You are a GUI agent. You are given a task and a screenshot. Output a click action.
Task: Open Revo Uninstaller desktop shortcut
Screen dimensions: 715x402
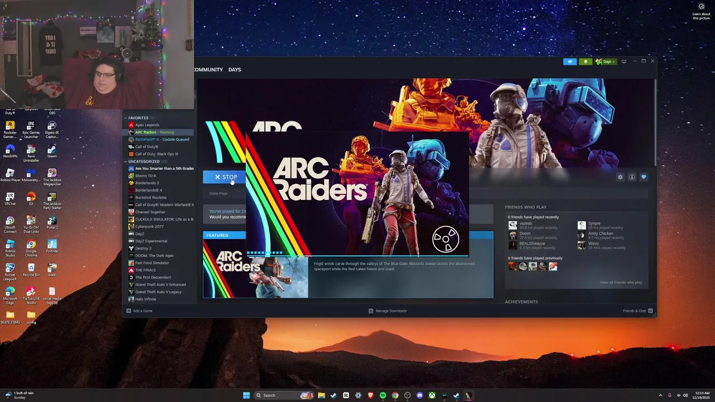pos(31,154)
